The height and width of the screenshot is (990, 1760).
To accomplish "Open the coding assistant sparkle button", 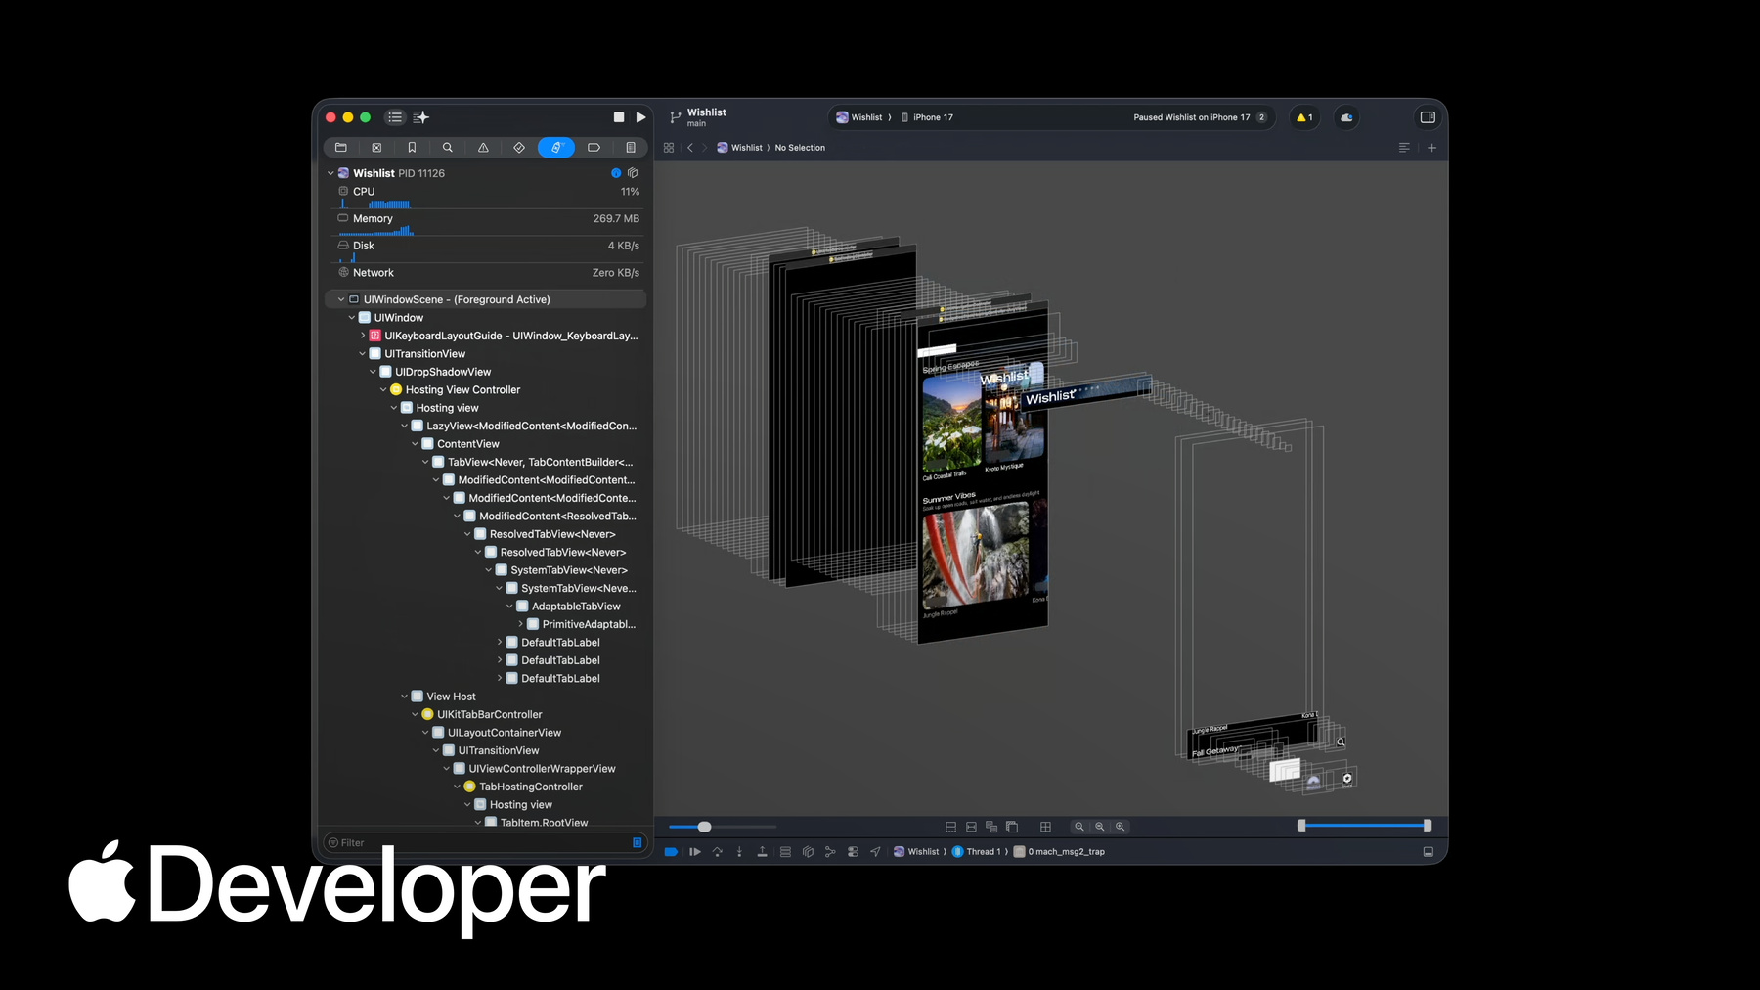I will click(421, 117).
